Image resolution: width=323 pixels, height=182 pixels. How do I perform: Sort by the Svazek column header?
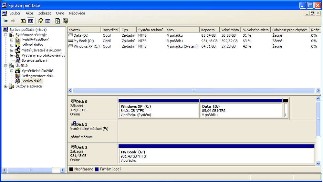coord(84,30)
